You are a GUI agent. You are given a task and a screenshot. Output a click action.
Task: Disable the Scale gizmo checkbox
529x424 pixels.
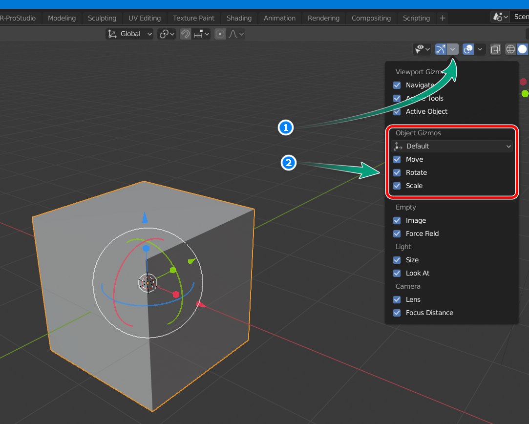click(397, 186)
